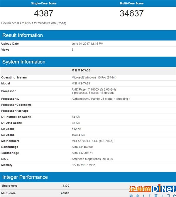Click the 512 KB cache value
The image size is (176, 197).
pos(77,129)
